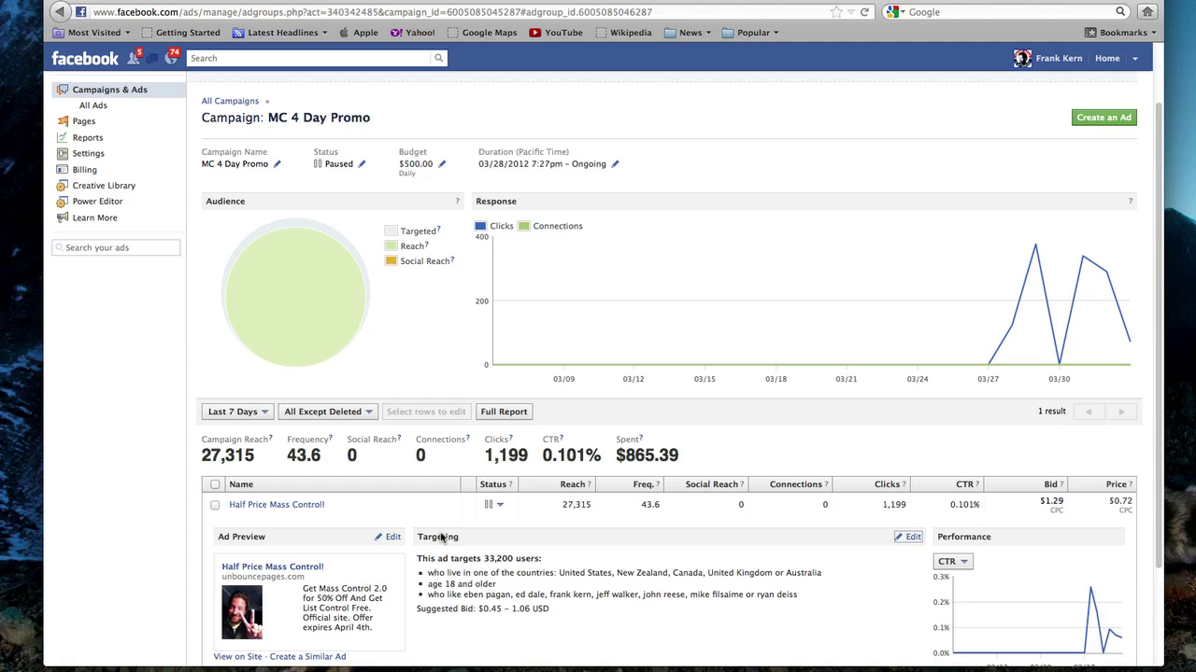
Task: Click Edit in Targeting section
Action: click(908, 537)
